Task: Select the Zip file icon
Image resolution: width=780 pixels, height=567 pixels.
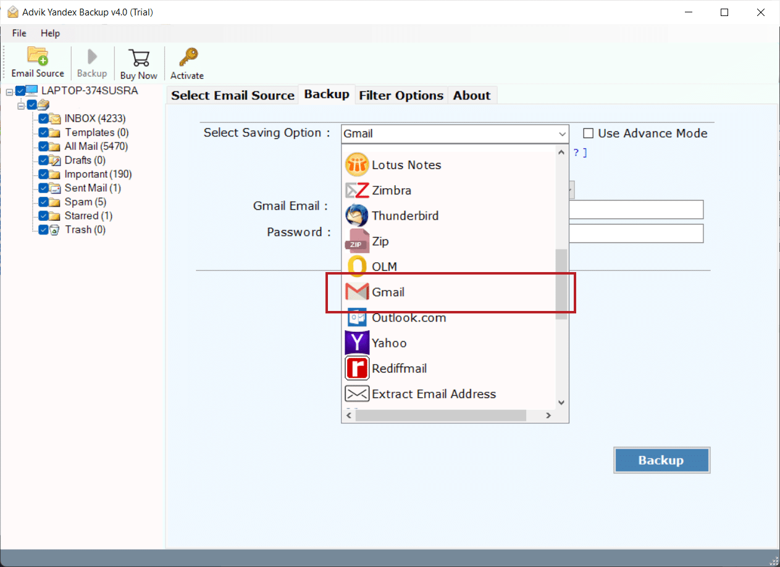Action: pos(357,241)
